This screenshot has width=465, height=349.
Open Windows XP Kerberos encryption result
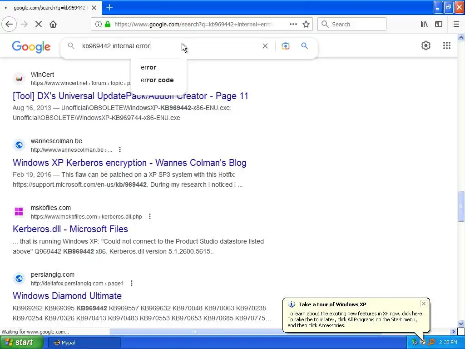click(129, 163)
